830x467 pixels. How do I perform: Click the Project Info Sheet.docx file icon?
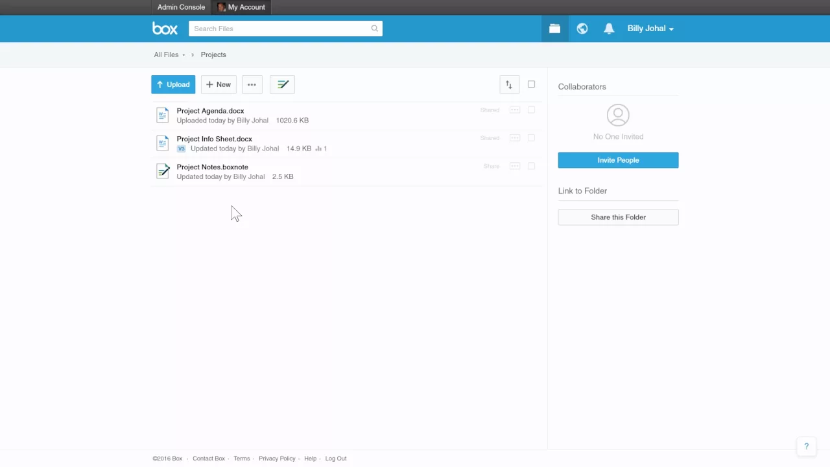tap(163, 143)
